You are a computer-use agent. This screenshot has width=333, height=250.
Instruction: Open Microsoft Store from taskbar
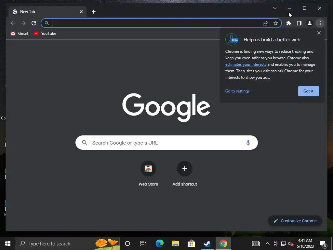click(x=191, y=243)
